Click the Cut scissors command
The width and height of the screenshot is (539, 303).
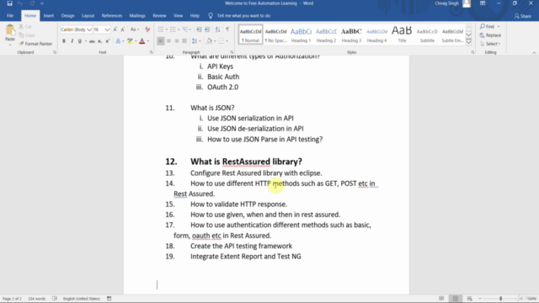coord(25,26)
